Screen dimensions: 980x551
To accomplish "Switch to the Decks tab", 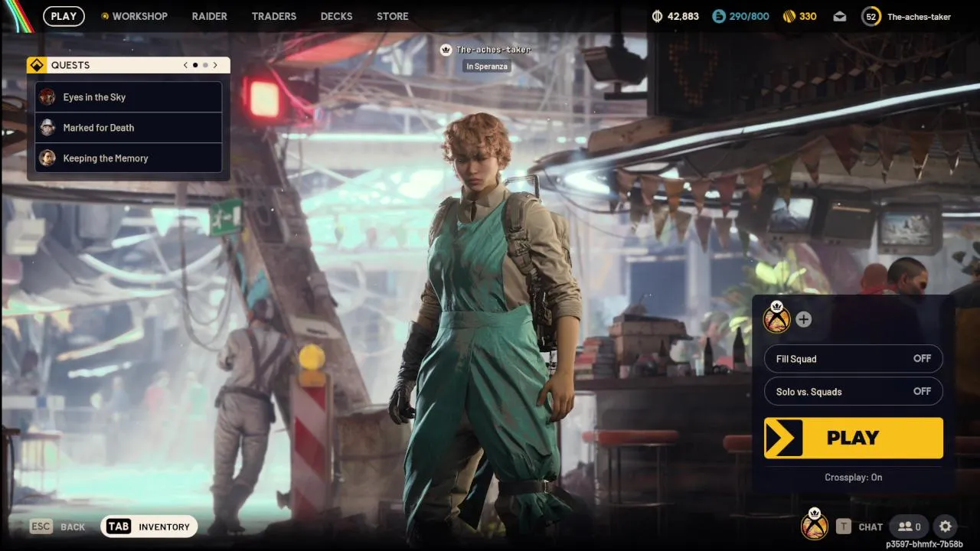I will click(x=336, y=16).
